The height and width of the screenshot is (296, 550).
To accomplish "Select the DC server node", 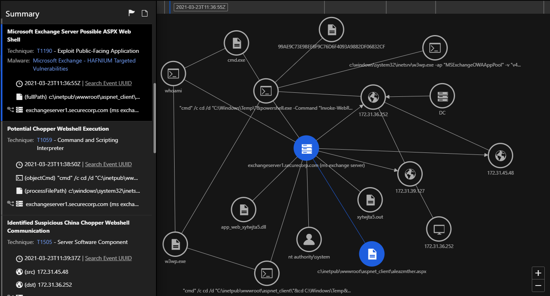I will coord(442,96).
